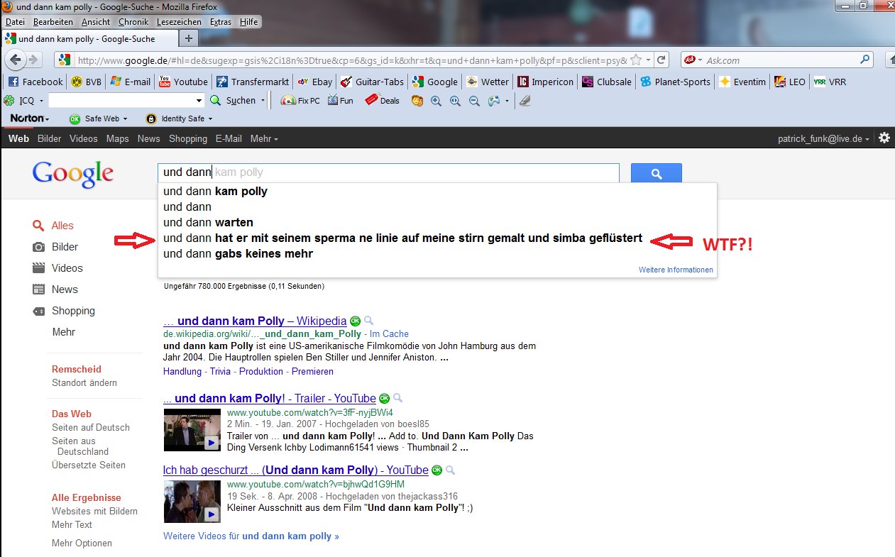Open the Planet-Sports bookmark
This screenshot has width=895, height=557.
tap(675, 82)
